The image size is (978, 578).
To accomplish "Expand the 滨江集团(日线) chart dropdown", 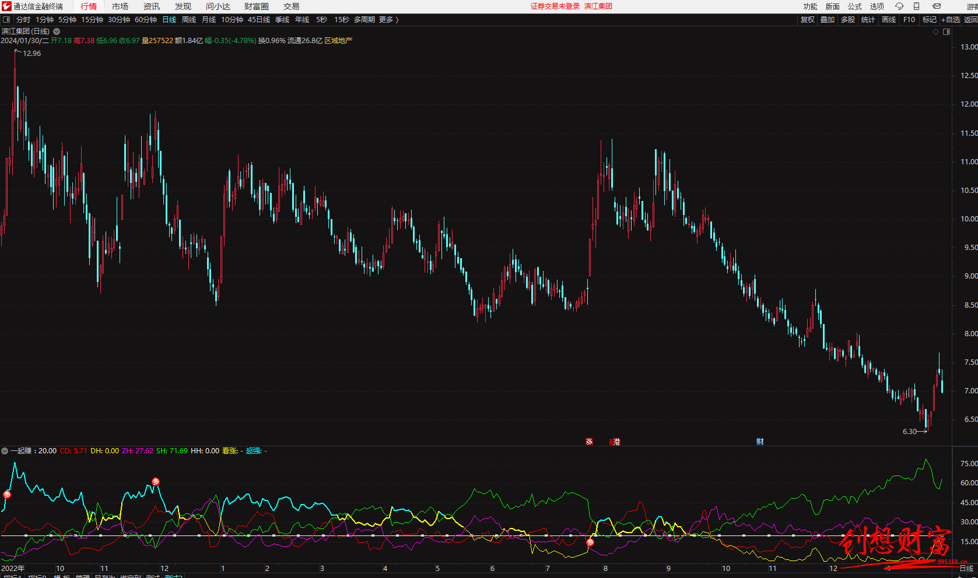I will 57,31.
